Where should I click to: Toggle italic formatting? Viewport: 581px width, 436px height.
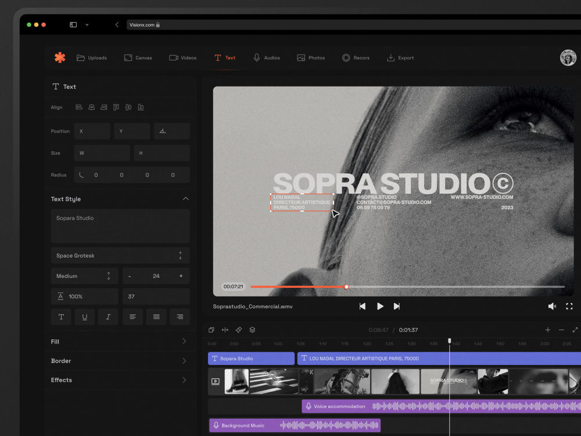tap(108, 317)
